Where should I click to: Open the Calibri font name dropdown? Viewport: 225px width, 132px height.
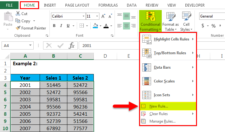[x=83, y=16]
